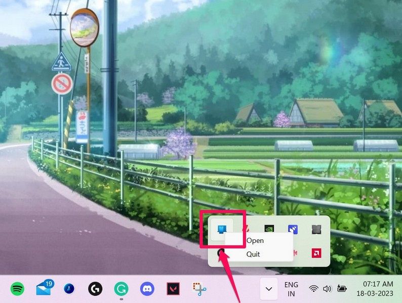Click the dark grid chip tray icon
The height and width of the screenshot is (303, 402).
[317, 229]
